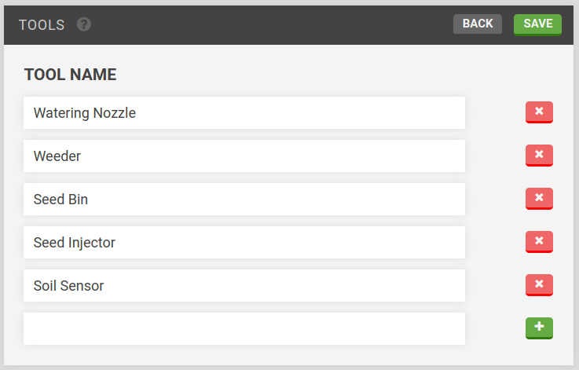Image resolution: width=579 pixels, height=370 pixels.
Task: Focus the Weeder name field
Action: pos(244,156)
